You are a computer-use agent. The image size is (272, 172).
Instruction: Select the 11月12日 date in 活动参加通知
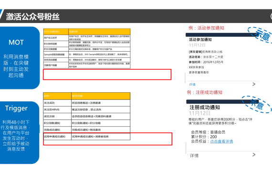pyautogui.click(x=197, y=45)
